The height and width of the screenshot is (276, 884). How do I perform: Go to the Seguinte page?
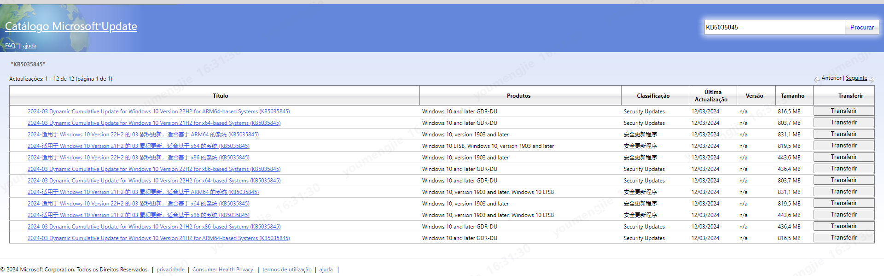click(856, 78)
